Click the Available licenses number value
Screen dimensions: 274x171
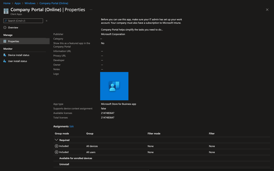pos(108,113)
